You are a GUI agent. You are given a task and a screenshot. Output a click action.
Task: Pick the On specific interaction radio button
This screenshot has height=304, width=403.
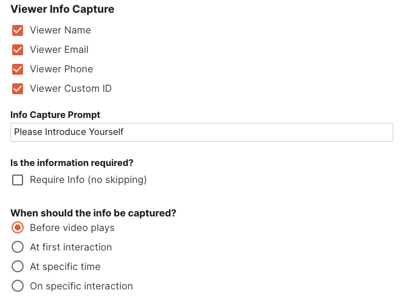coord(18,286)
